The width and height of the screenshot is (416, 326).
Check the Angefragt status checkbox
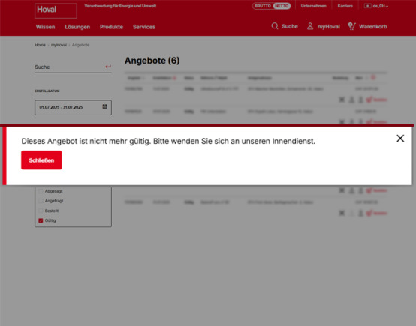click(41, 201)
